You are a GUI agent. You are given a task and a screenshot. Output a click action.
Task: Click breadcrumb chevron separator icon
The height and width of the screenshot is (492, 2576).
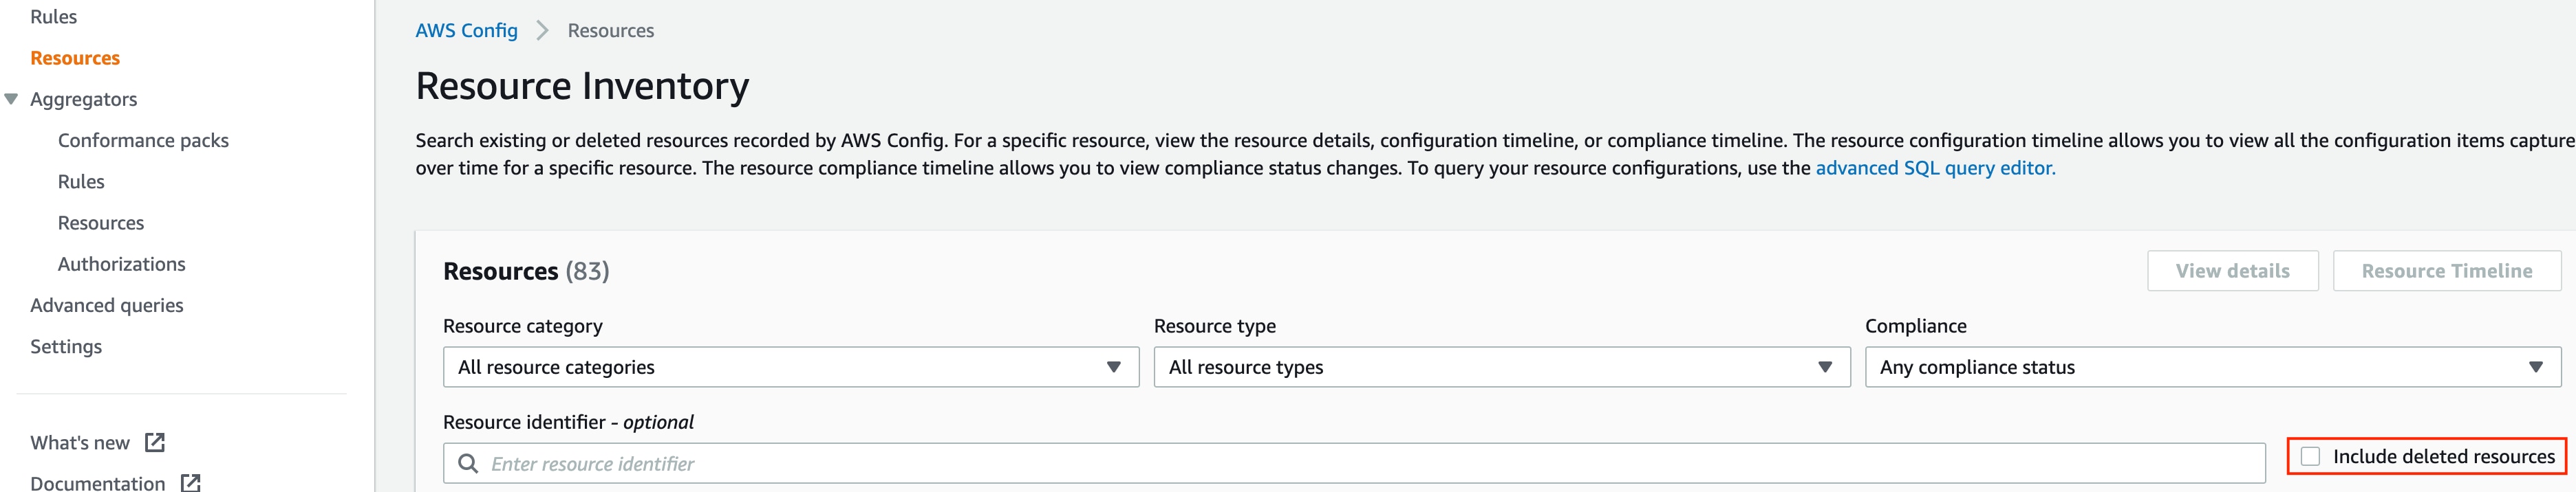point(542,30)
